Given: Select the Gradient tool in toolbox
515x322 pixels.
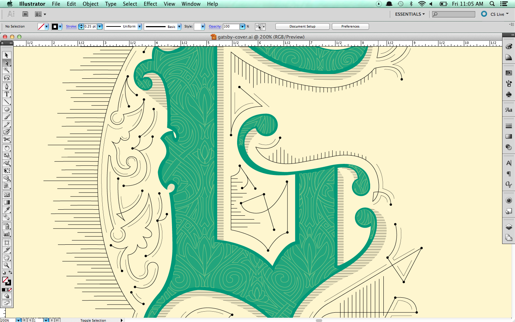Looking at the screenshot, I should (6, 202).
